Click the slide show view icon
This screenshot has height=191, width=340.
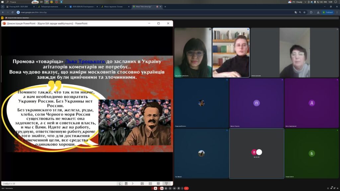click(166, 183)
